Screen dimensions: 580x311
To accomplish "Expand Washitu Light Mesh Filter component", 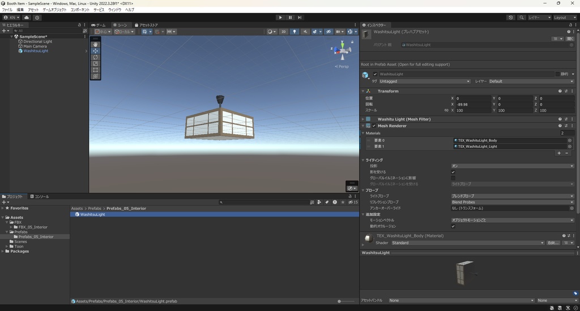I will pyautogui.click(x=363, y=119).
